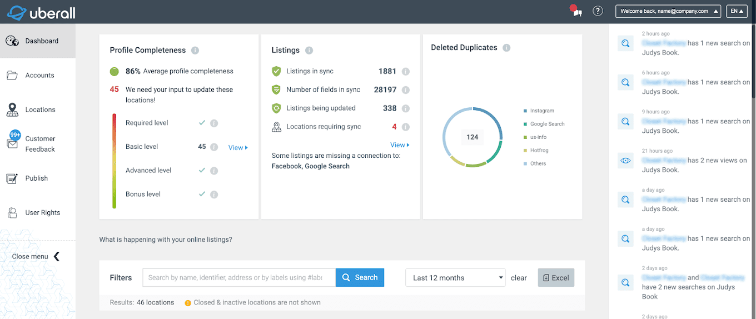Open Publish in sidebar
Image resolution: width=756 pixels, height=319 pixels.
tap(38, 178)
